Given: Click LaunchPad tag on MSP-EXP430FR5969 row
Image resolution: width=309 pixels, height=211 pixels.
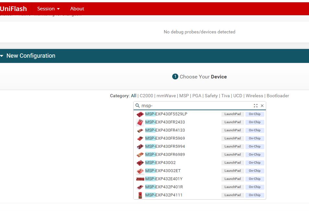Looking at the screenshot, I should pyautogui.click(x=232, y=138).
